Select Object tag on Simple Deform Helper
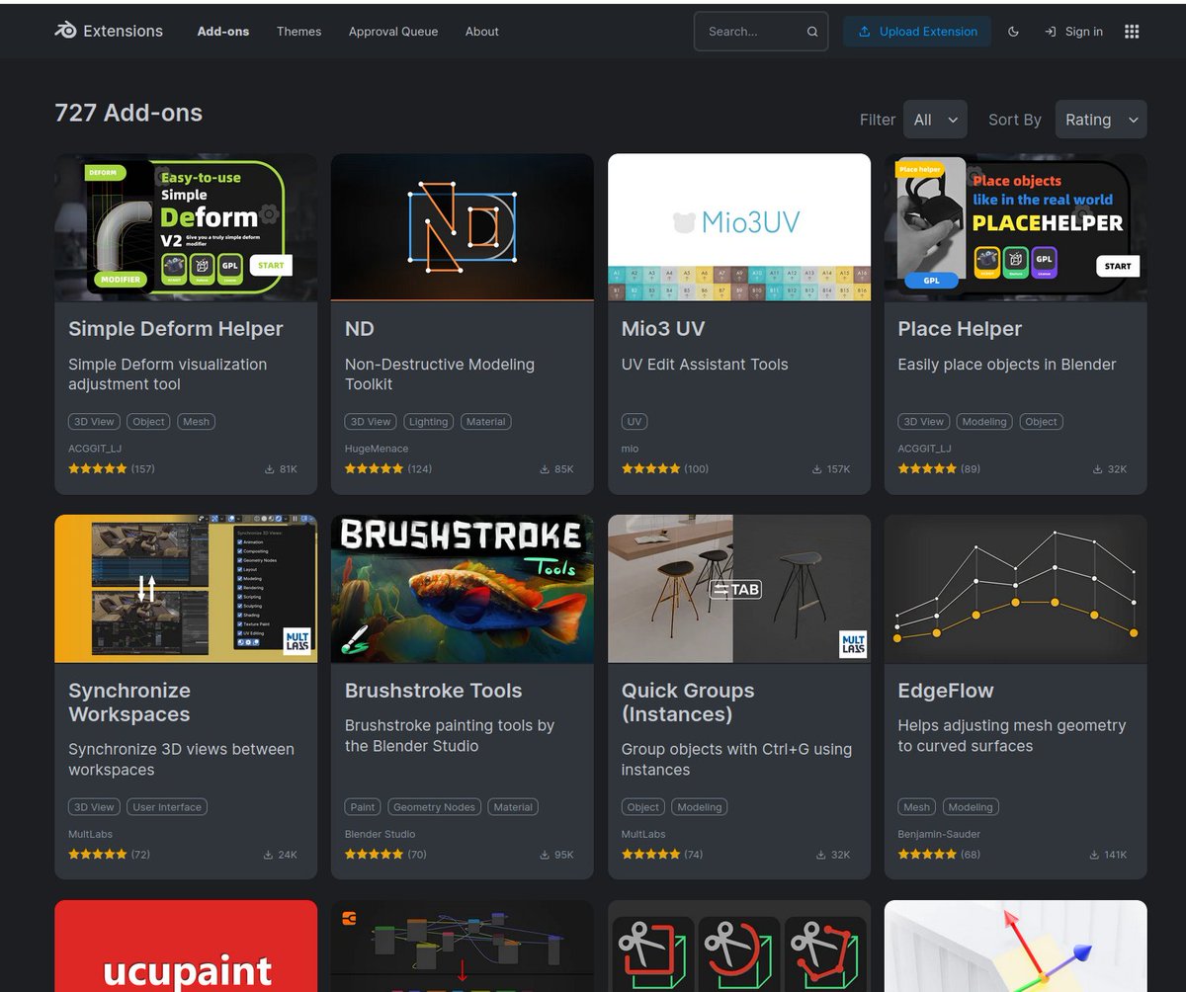This screenshot has height=992, width=1186. coord(148,422)
